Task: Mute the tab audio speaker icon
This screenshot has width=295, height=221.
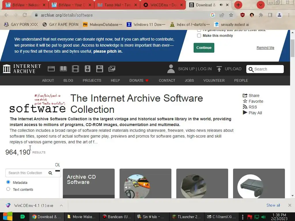Action: [x=221, y=5]
